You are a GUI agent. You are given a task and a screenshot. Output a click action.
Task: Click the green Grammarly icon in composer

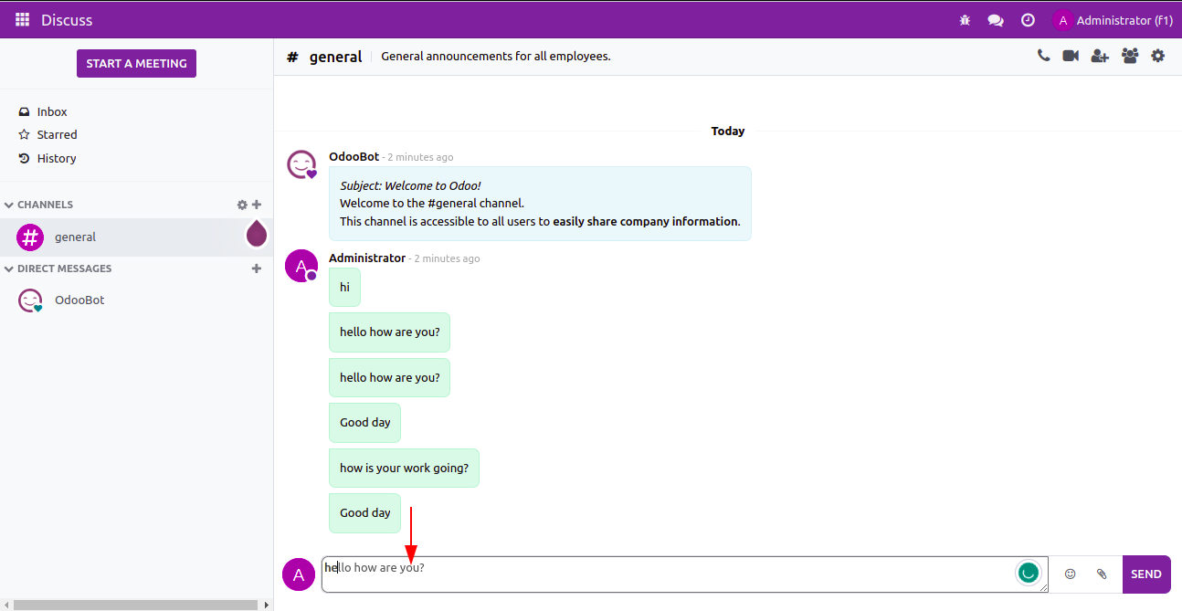click(x=1029, y=573)
